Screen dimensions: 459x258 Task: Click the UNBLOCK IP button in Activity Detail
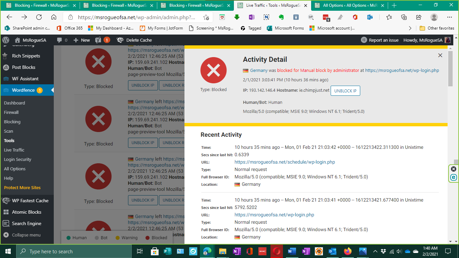[x=345, y=91]
